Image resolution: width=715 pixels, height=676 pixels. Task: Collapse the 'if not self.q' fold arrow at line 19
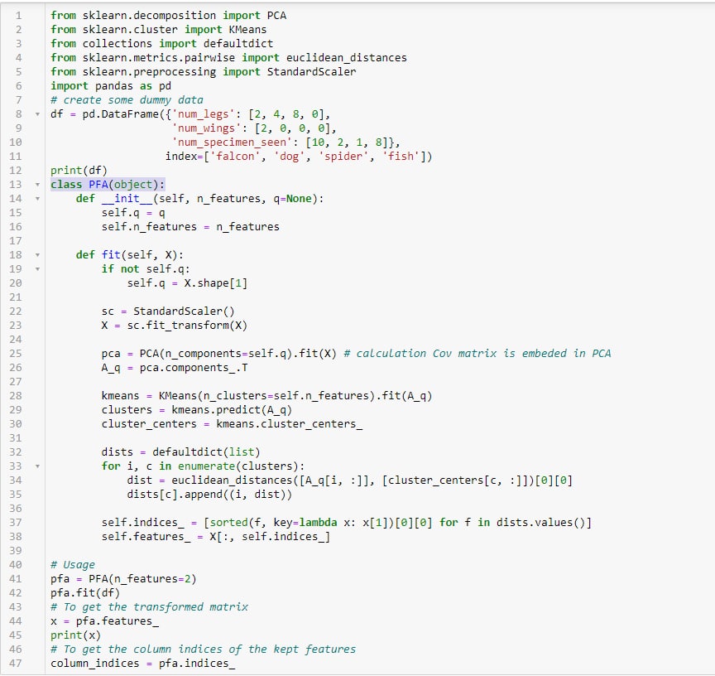pos(37,269)
